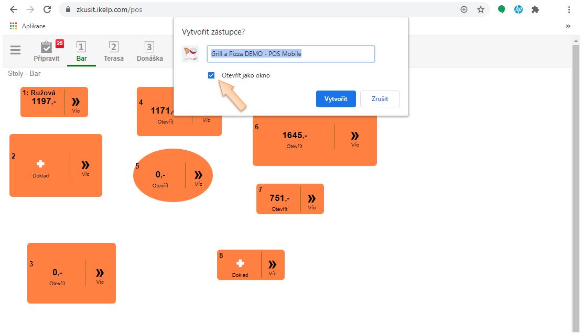The height and width of the screenshot is (336, 583).
Task: Click the Vytvořit zástupce? dialog title
Action: pyautogui.click(x=213, y=32)
